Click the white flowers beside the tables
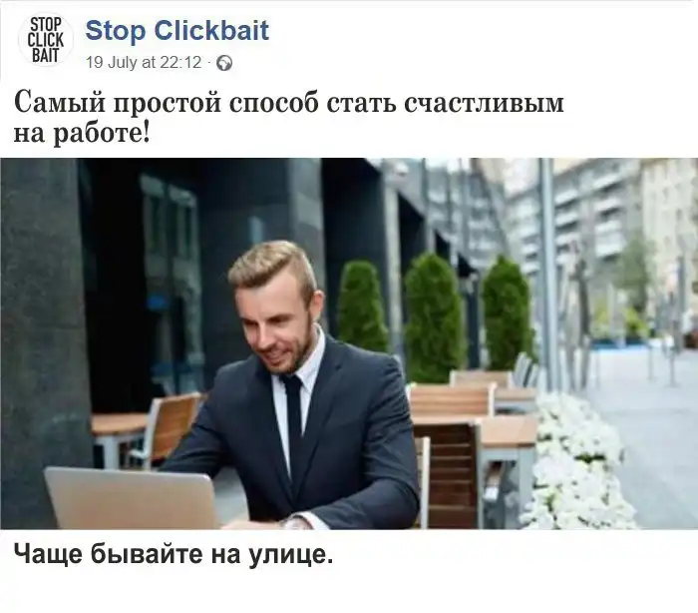The width and height of the screenshot is (698, 613). click(575, 463)
